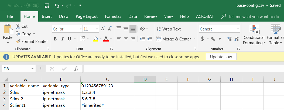Click the Save floppy disk icon
The height and width of the screenshot is (110, 284).
click(x=47, y=5)
